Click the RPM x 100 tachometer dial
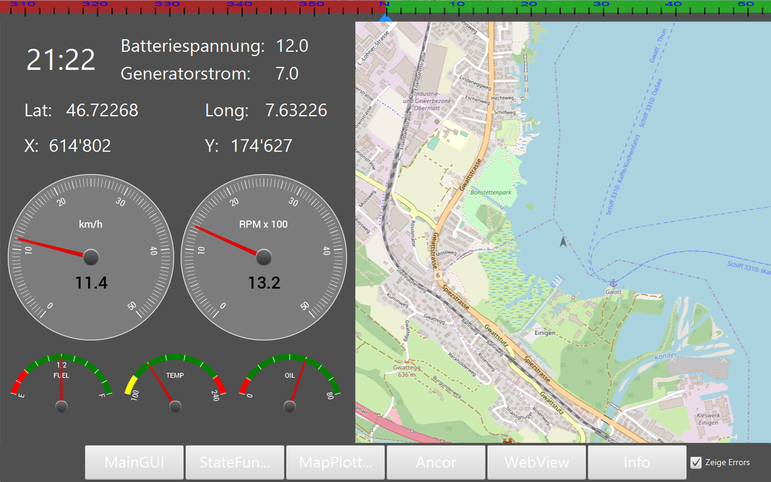This screenshot has width=771, height=482. (x=263, y=257)
